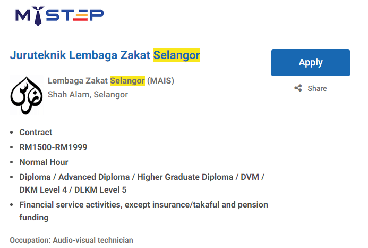Click the necktie icon in MYSTEP logo
368x248 pixels.
(38, 16)
